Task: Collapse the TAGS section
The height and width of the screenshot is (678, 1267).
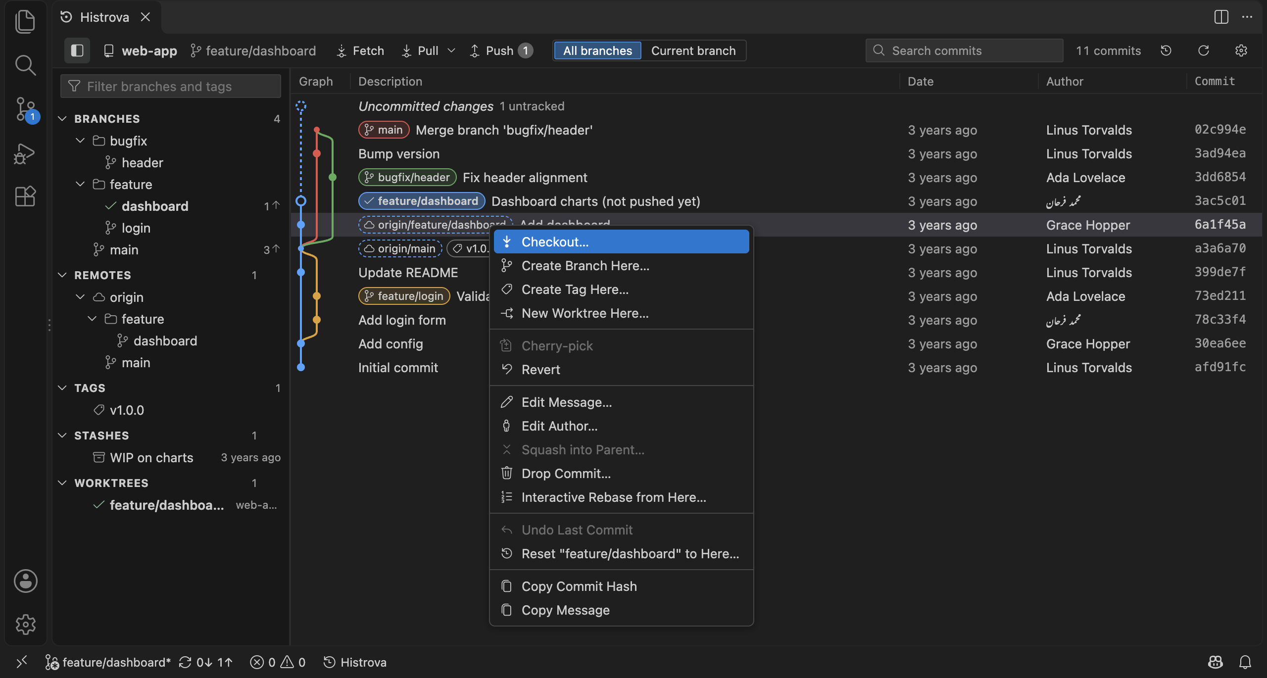Action: 171,388
